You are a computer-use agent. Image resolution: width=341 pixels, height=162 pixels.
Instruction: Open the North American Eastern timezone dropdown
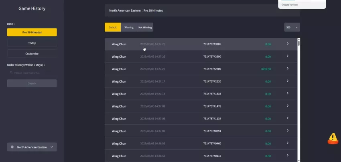(x=32, y=147)
